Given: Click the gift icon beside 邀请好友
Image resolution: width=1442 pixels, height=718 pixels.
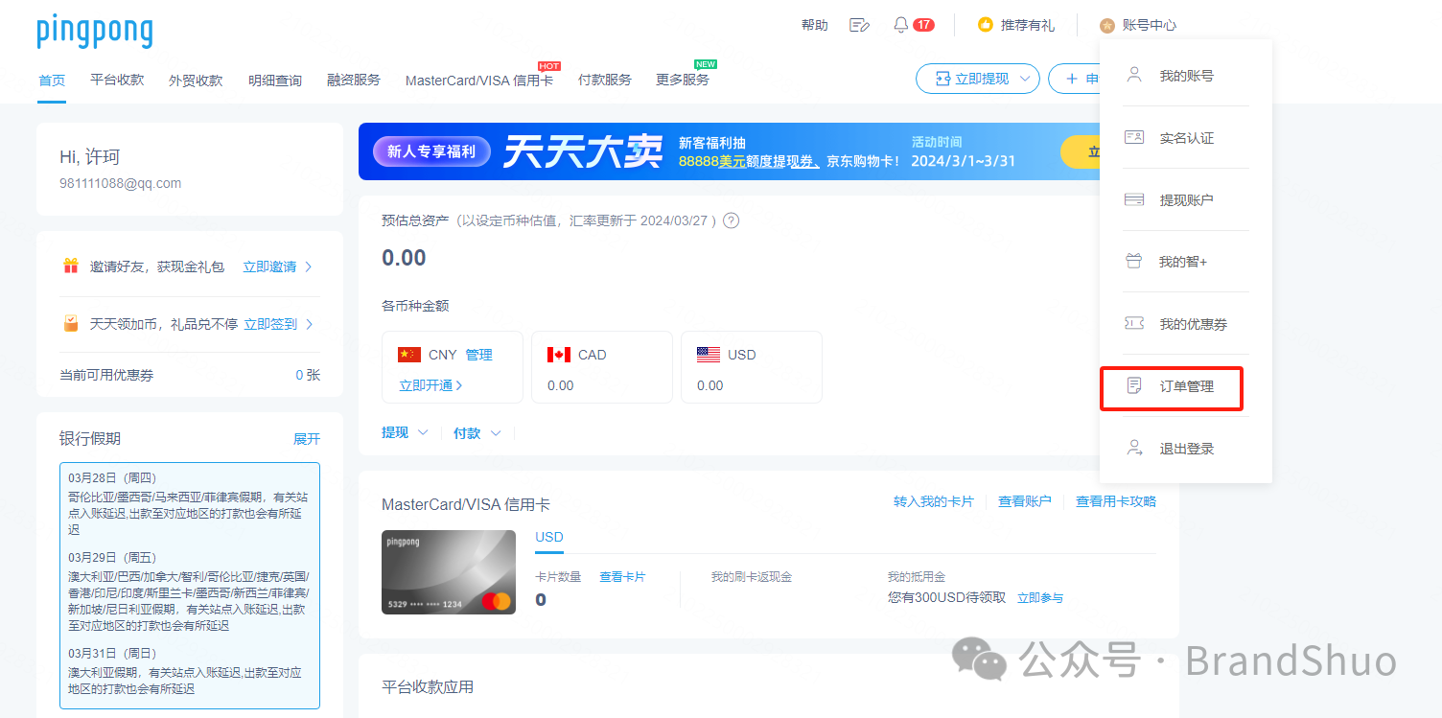Looking at the screenshot, I should point(71,266).
